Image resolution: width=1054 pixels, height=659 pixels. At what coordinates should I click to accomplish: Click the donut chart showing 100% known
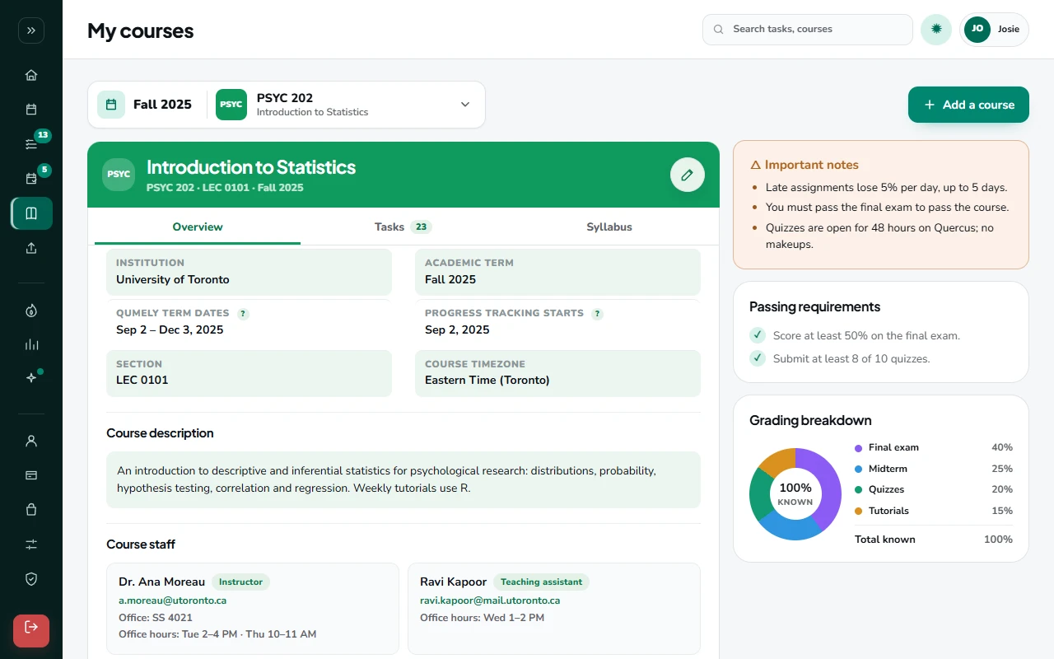(x=795, y=494)
